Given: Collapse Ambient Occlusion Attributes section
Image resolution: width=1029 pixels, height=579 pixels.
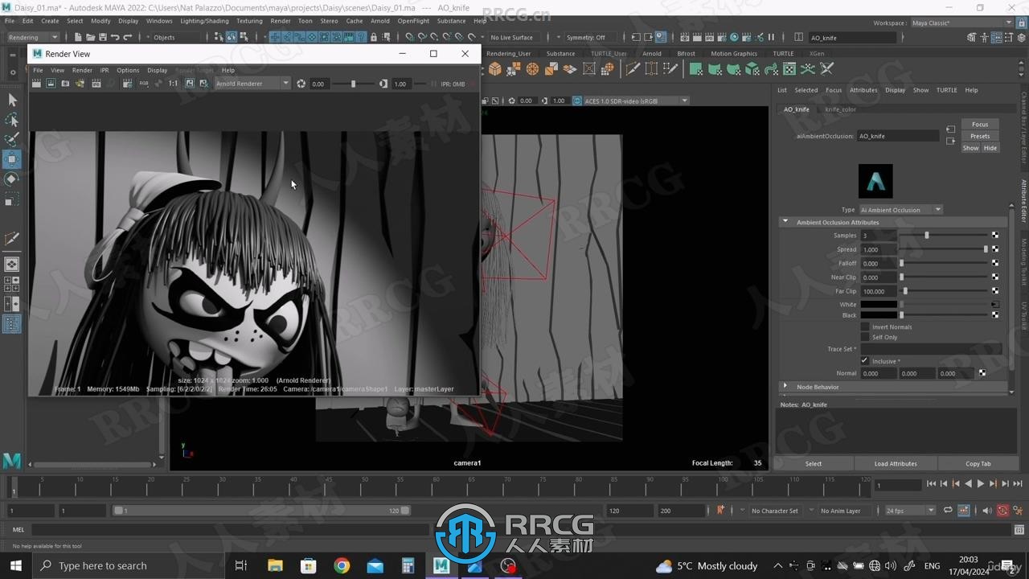Looking at the screenshot, I should [892, 222].
